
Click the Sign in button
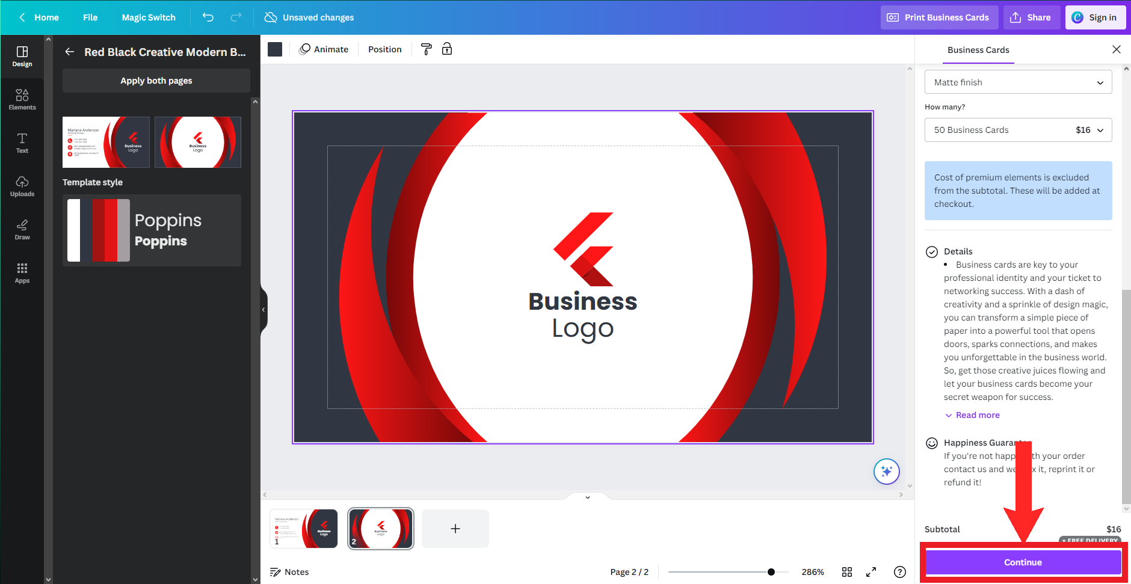coord(1096,17)
